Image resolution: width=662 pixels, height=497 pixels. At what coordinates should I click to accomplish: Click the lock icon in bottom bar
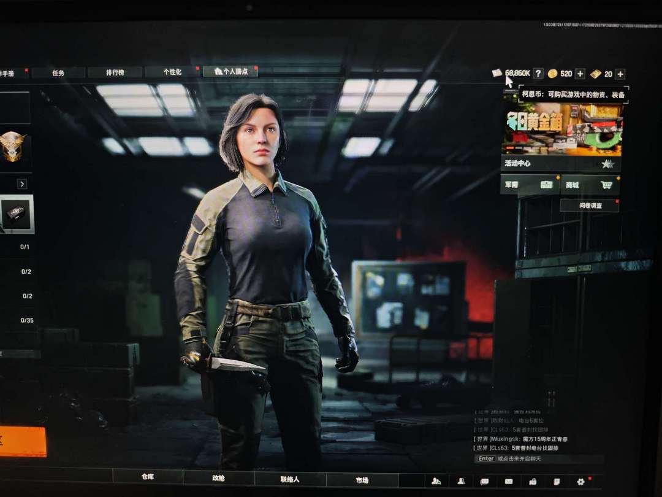(533, 482)
